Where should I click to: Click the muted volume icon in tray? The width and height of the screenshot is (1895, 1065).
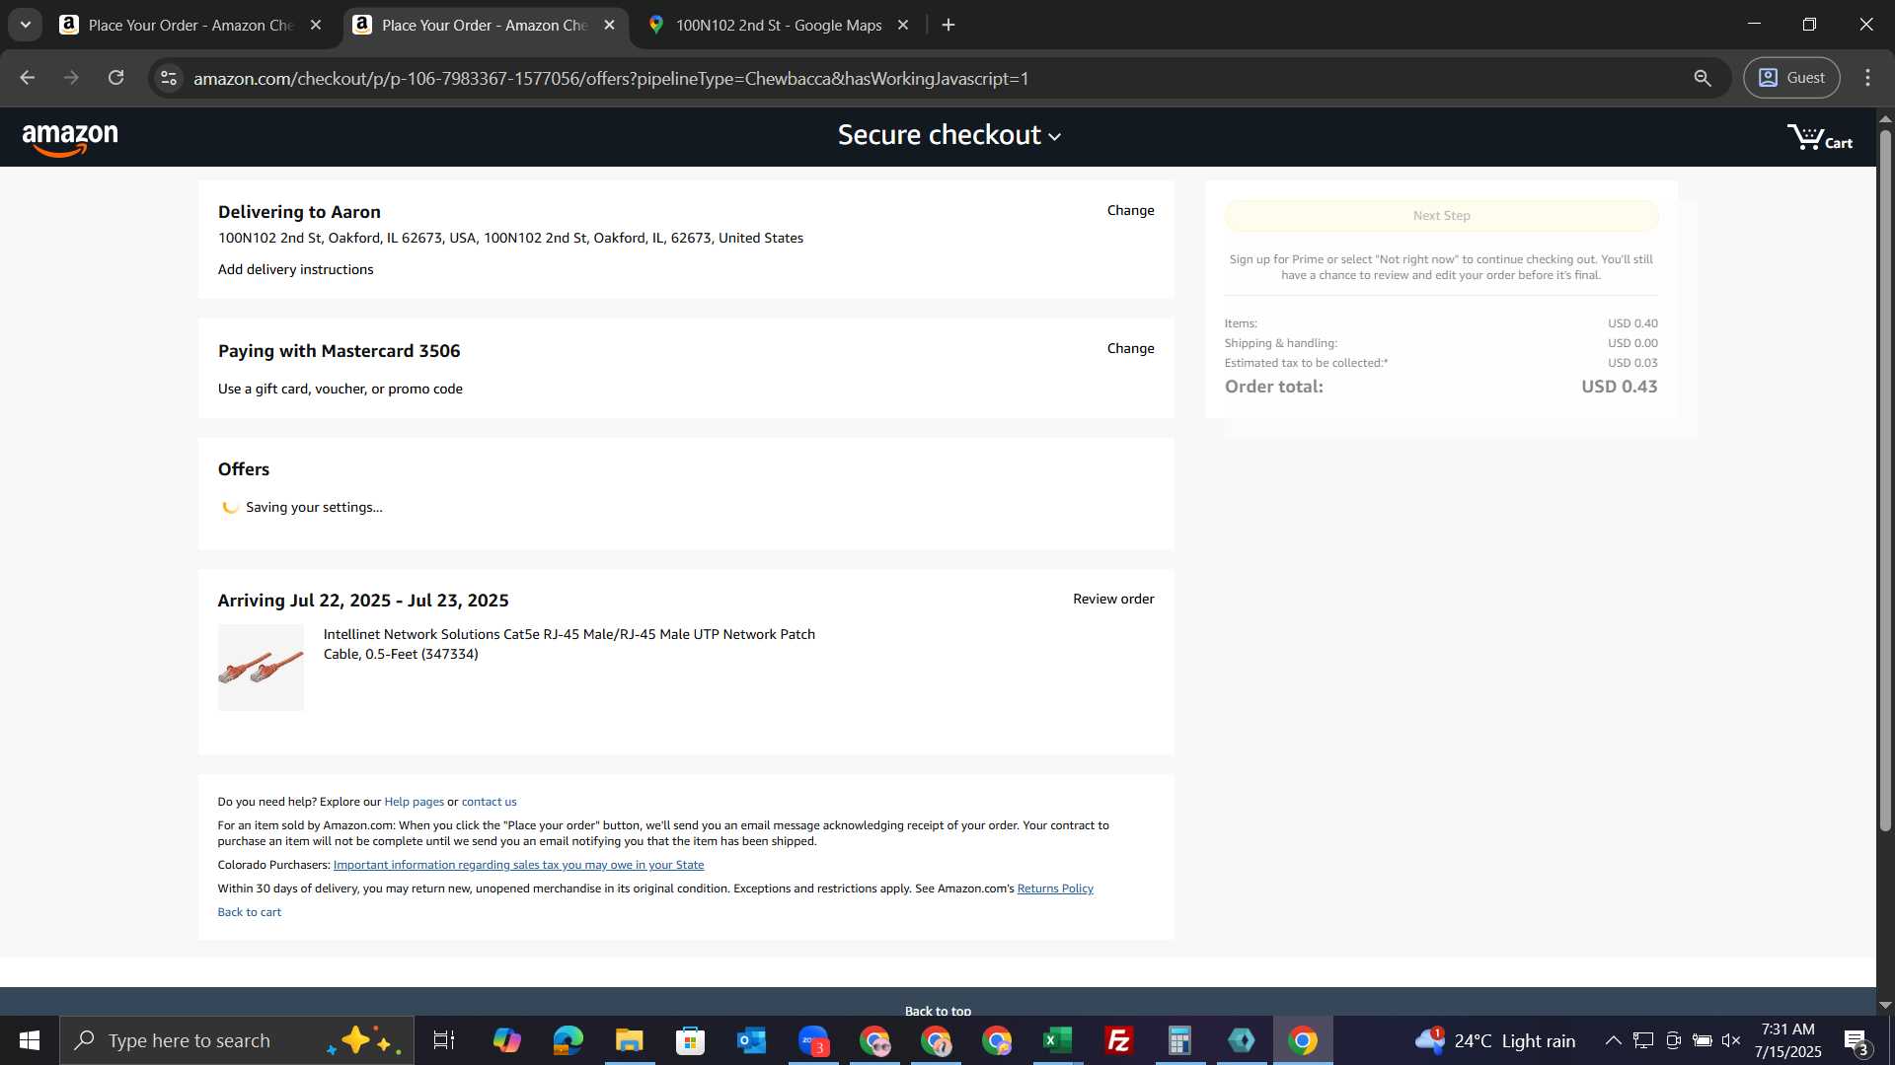pos(1730,1040)
